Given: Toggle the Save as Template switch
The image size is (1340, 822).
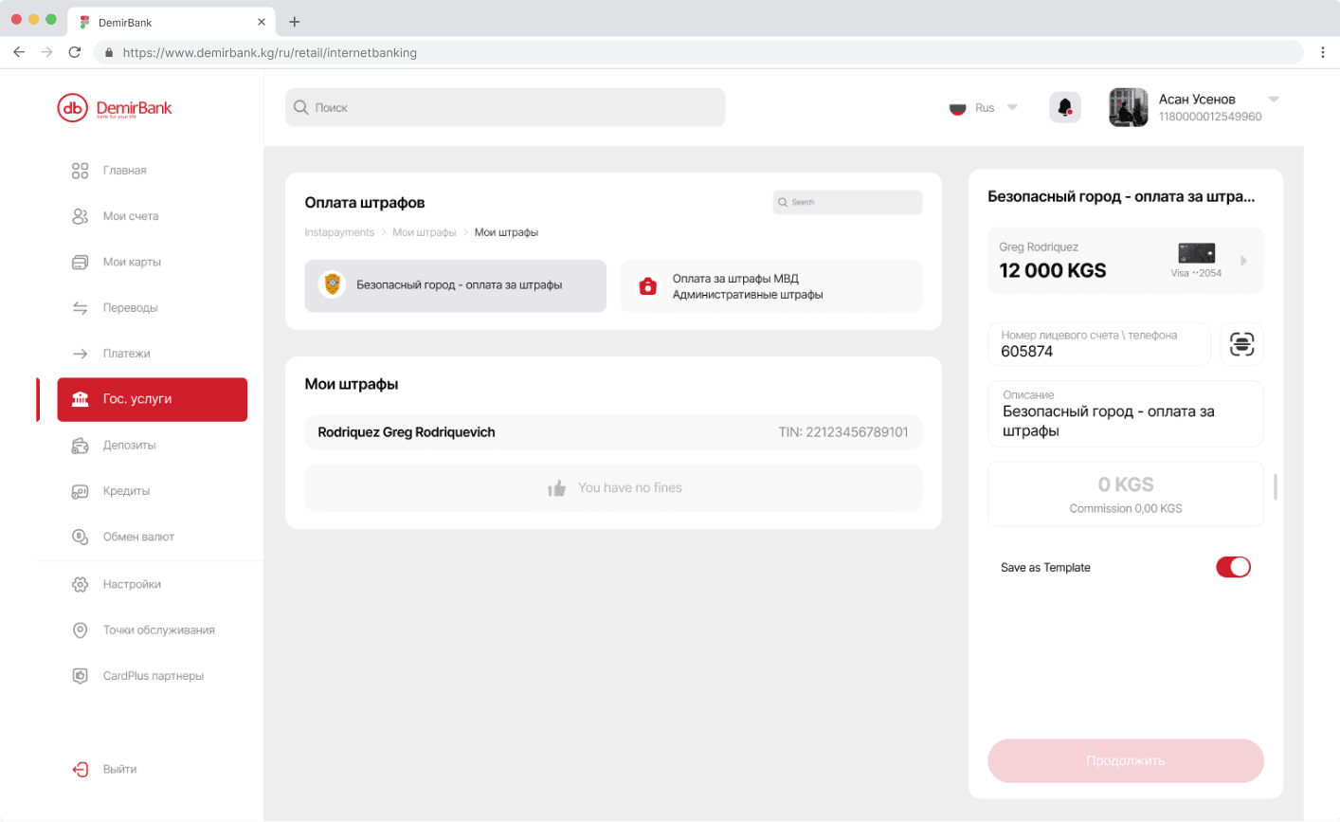Looking at the screenshot, I should tap(1233, 567).
